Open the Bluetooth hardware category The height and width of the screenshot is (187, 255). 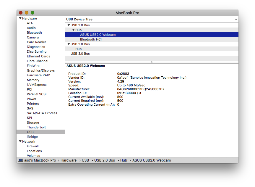point(34,33)
